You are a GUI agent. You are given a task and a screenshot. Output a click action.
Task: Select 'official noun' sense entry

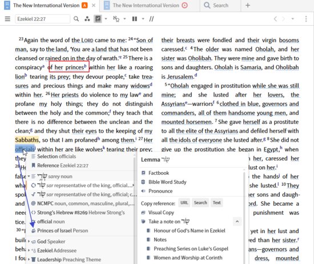coord(80,222)
